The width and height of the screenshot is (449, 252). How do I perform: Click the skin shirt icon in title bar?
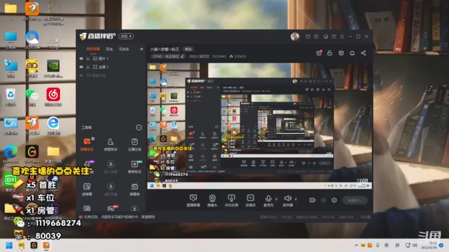point(334,36)
